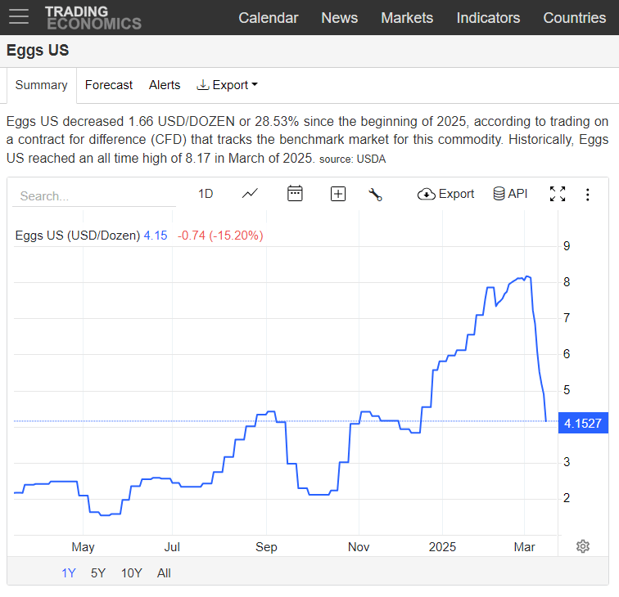The width and height of the screenshot is (619, 597).
Task: Select the Summary tab
Action: click(42, 85)
